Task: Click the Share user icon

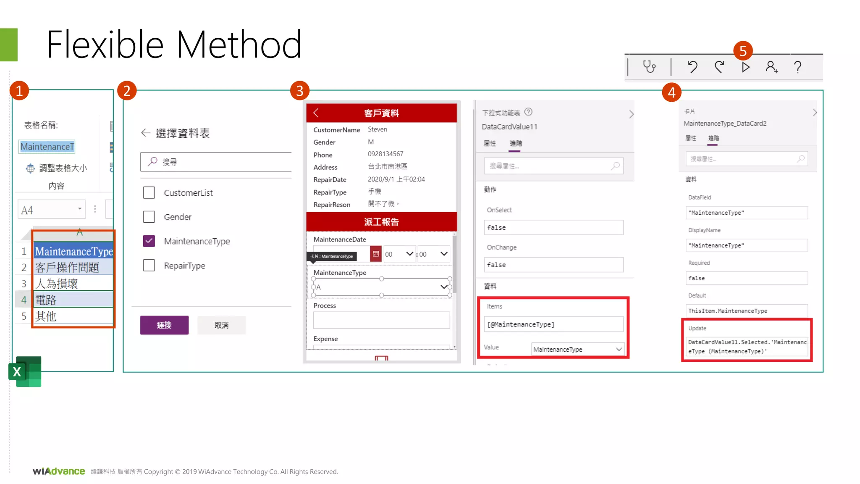Action: 771,67
